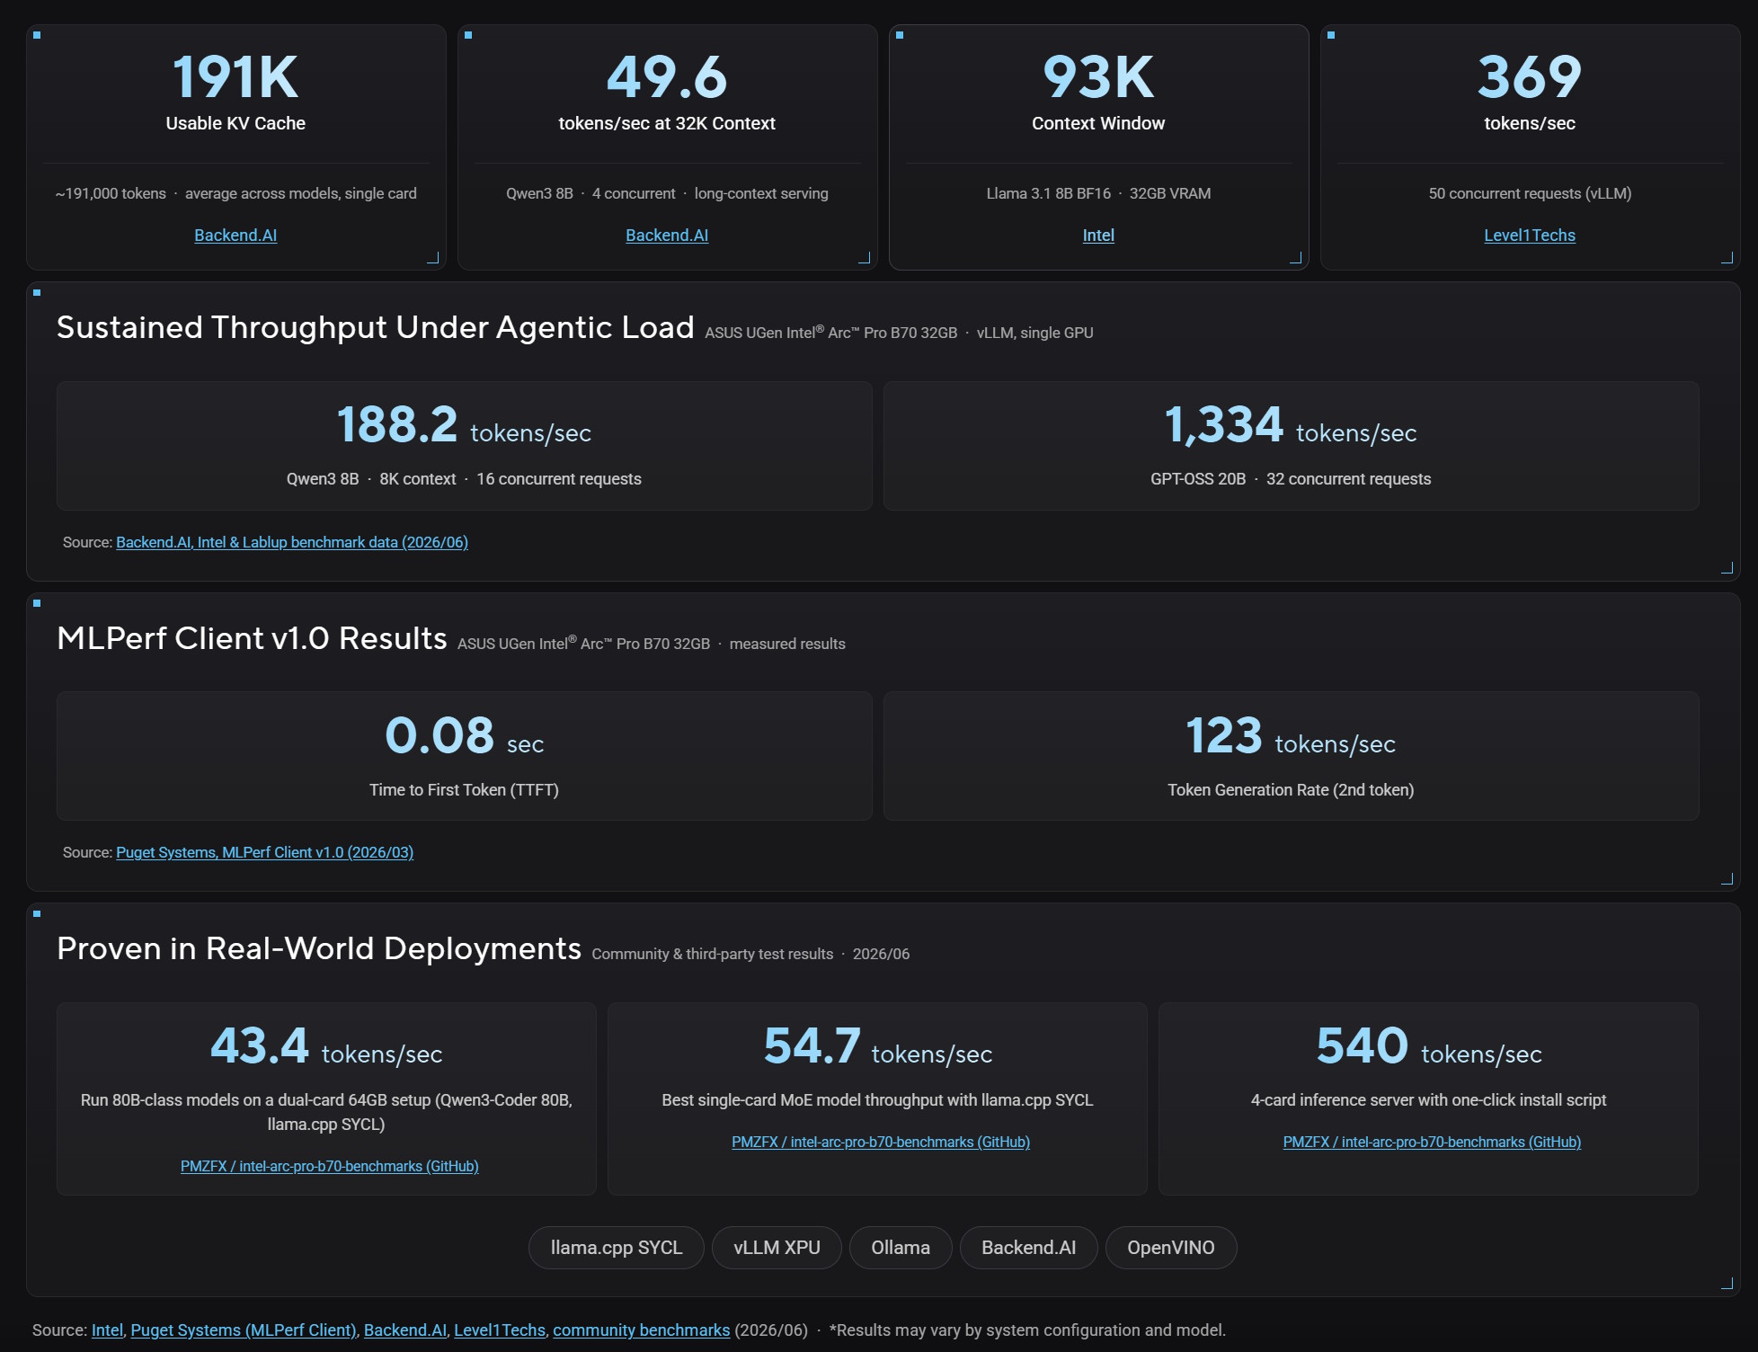Screen dimensions: 1758x1352
Task: Open Backend.AI link in the 191K KV Cache card
Action: (235, 236)
